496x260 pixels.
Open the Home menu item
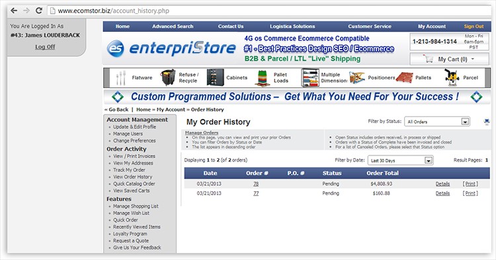122,26
